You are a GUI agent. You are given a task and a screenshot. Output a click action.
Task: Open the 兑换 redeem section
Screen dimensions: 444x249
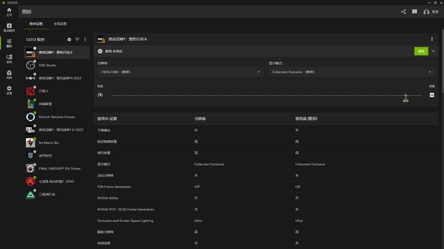click(9, 75)
